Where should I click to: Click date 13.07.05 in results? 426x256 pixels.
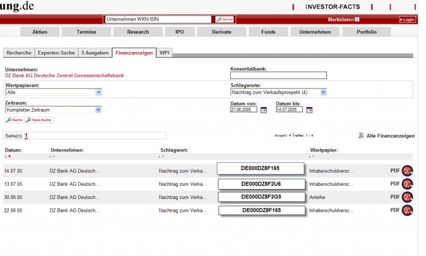click(13, 184)
